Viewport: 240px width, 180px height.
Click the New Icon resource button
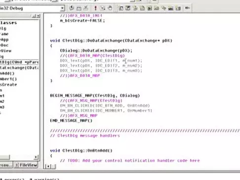coord(142,8)
